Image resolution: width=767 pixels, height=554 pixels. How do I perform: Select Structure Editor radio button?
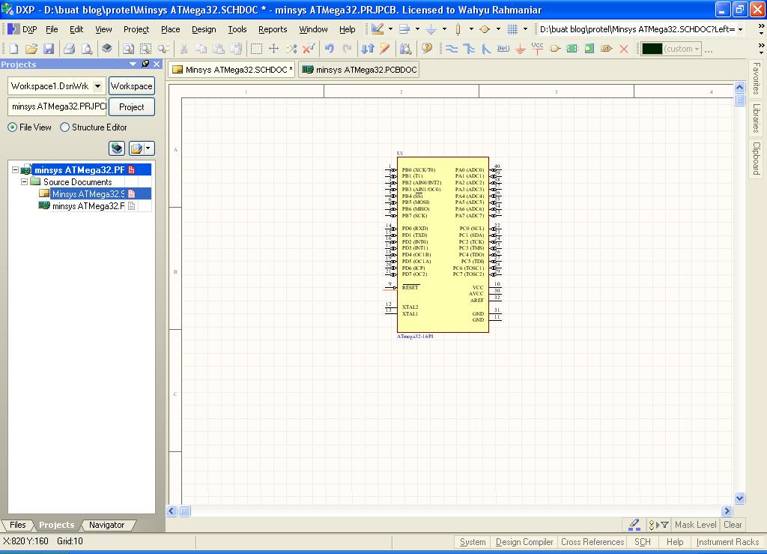tap(64, 127)
